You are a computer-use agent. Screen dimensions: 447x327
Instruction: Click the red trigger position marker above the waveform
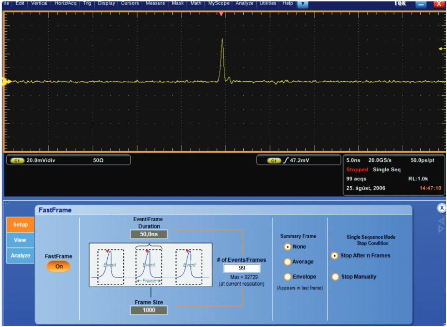pyautogui.click(x=220, y=14)
